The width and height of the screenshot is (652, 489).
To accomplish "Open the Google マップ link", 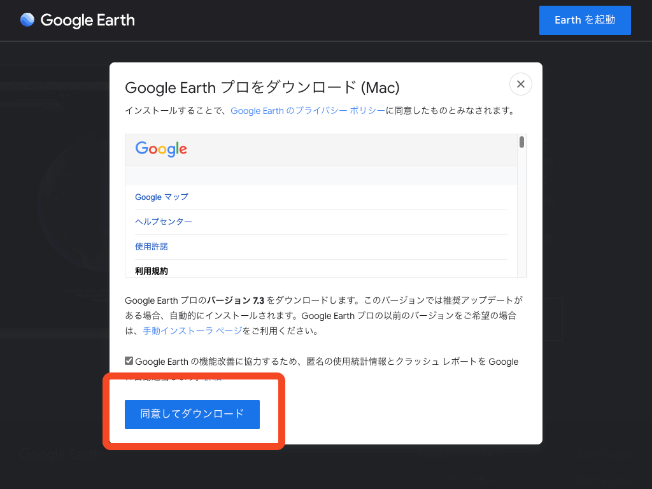I will (161, 197).
